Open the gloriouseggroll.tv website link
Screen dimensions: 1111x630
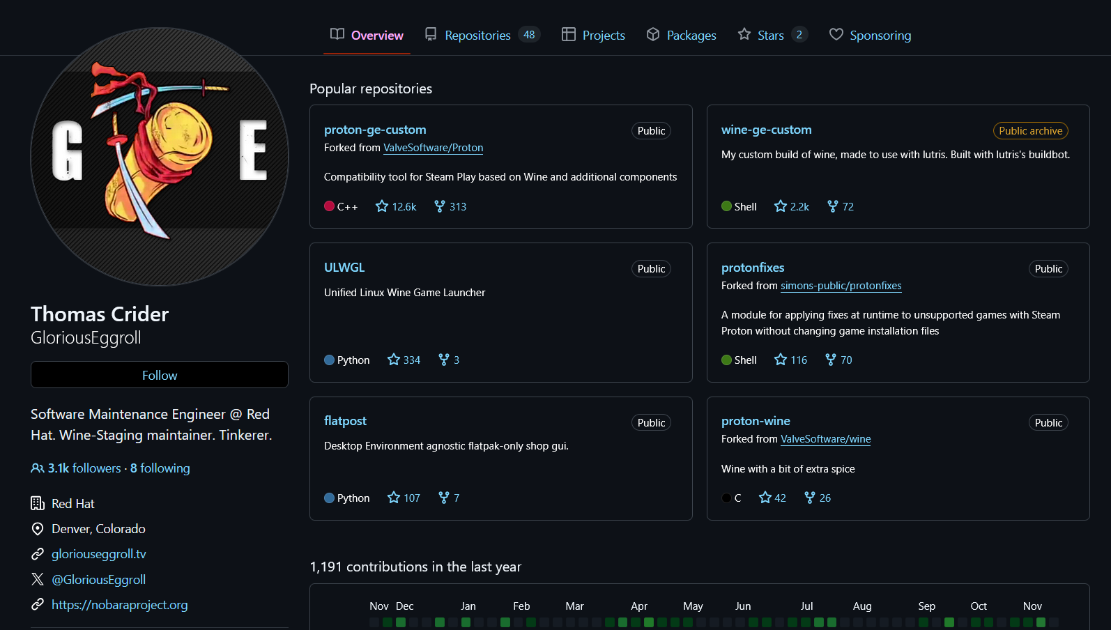coord(99,554)
